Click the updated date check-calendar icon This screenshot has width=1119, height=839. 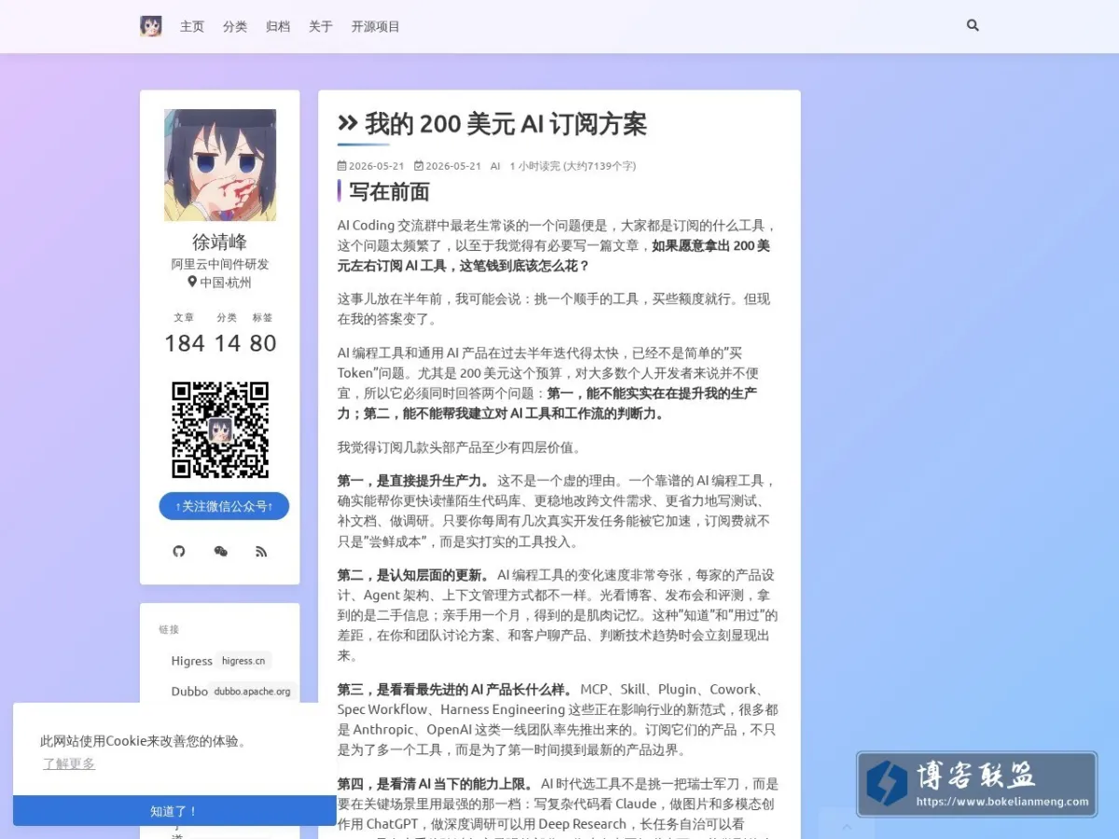click(419, 166)
